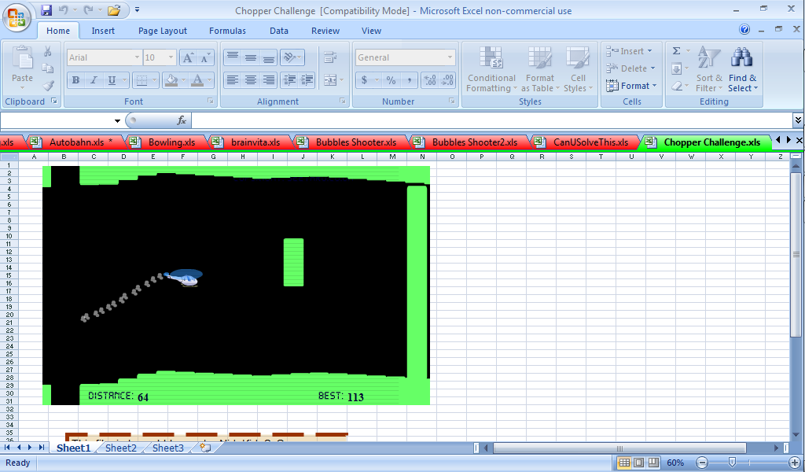Decrease indent of cell
The image size is (805, 472).
coord(289,80)
